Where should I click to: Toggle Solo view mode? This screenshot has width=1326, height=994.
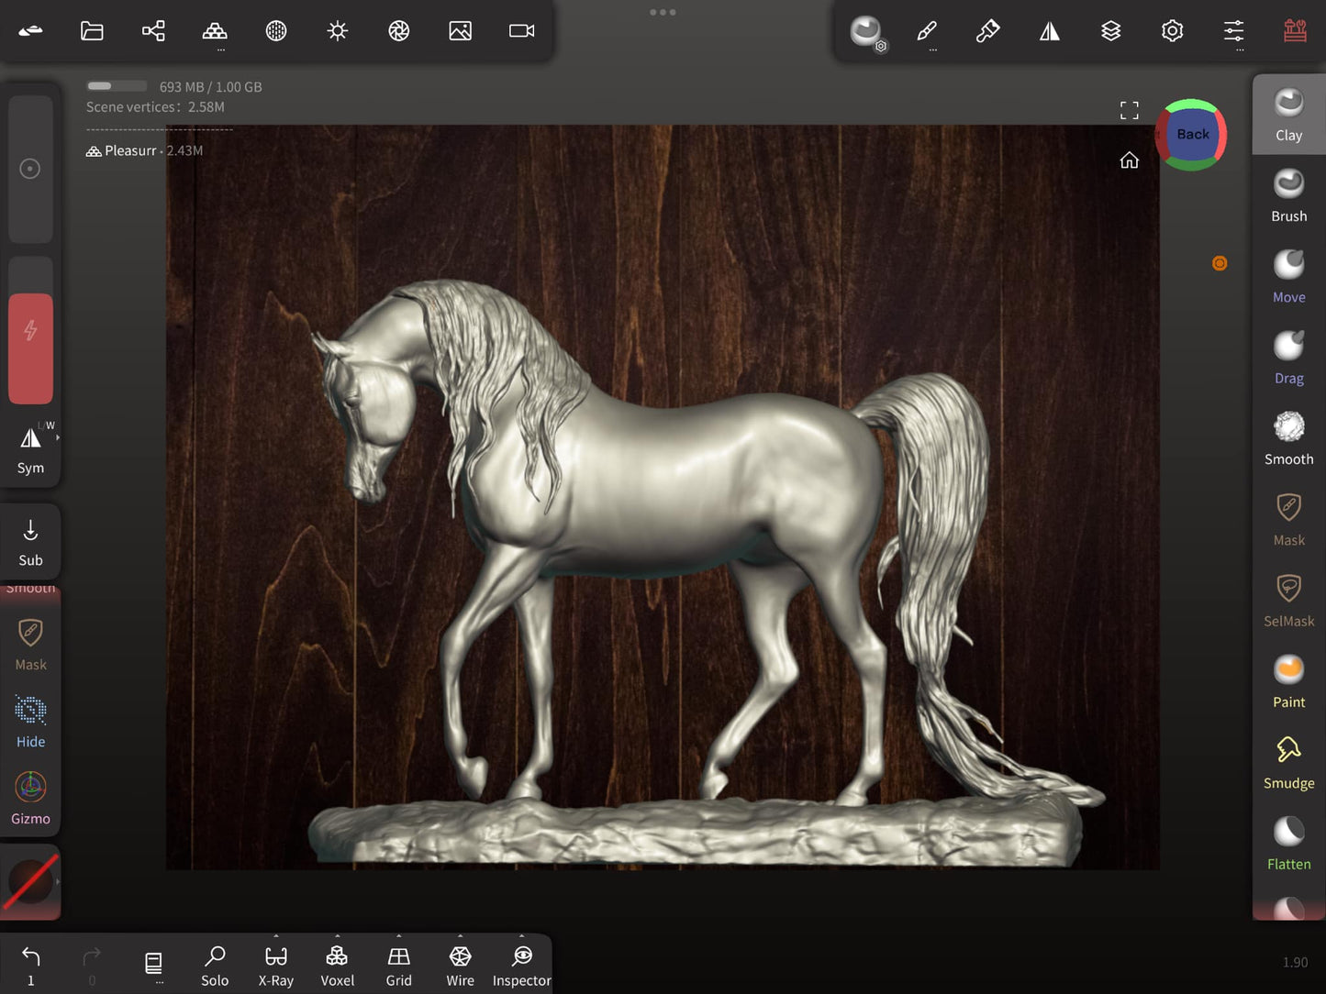pyautogui.click(x=215, y=966)
